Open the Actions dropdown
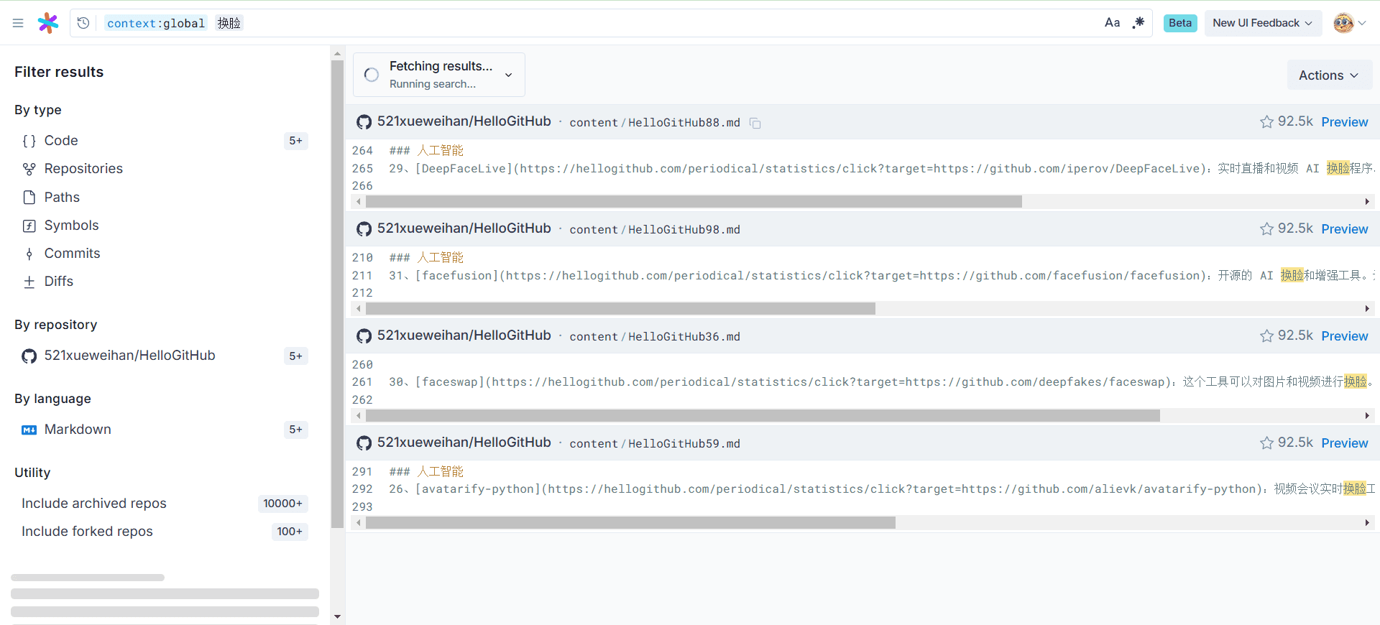Screen dimensions: 1380x625 [1329, 75]
